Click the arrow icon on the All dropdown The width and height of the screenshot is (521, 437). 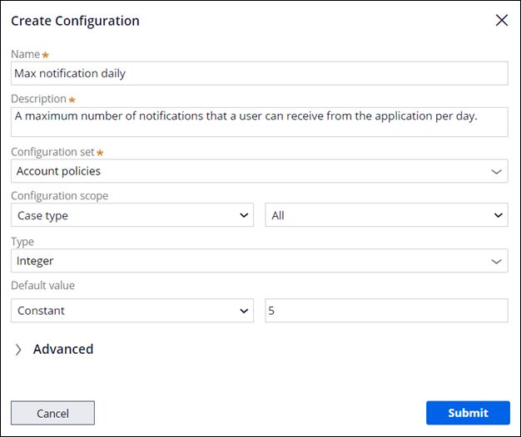click(x=498, y=215)
